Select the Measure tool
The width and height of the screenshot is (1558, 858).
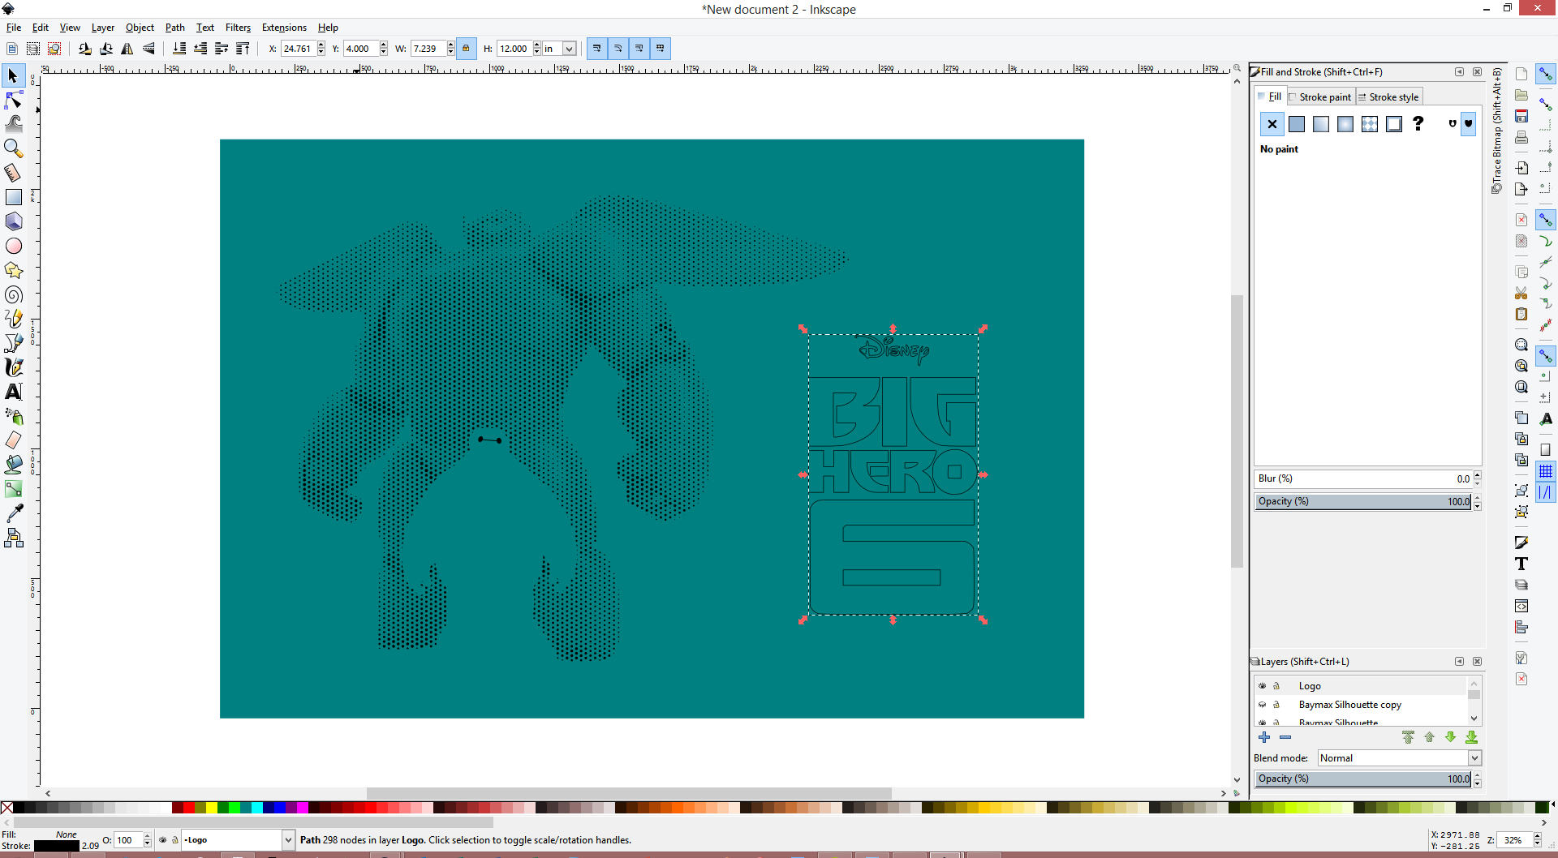(x=14, y=173)
